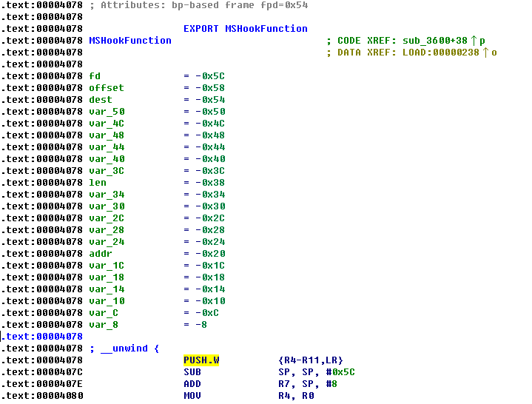Select the var_30 variable name
This screenshot has height=404, width=532.
(107, 206)
